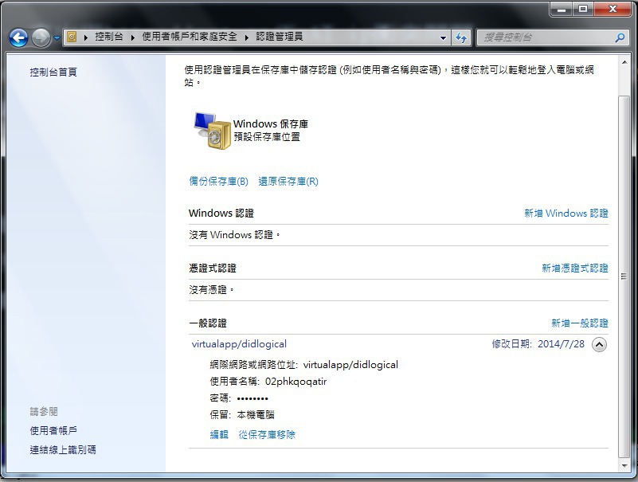
Task: Click the Forward navigation arrow
Action: coord(41,38)
